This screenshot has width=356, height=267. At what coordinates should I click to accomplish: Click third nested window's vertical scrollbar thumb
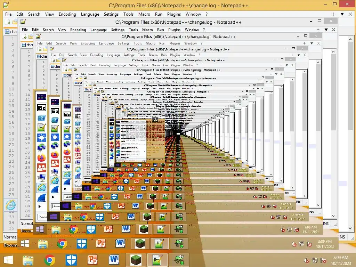(318, 97)
